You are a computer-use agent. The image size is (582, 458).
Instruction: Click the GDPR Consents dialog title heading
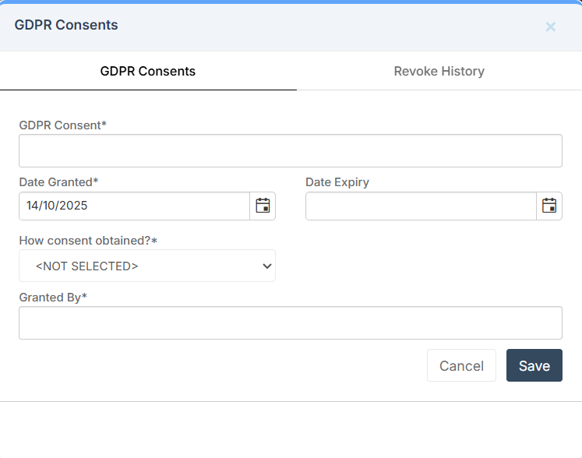pyautogui.click(x=66, y=25)
